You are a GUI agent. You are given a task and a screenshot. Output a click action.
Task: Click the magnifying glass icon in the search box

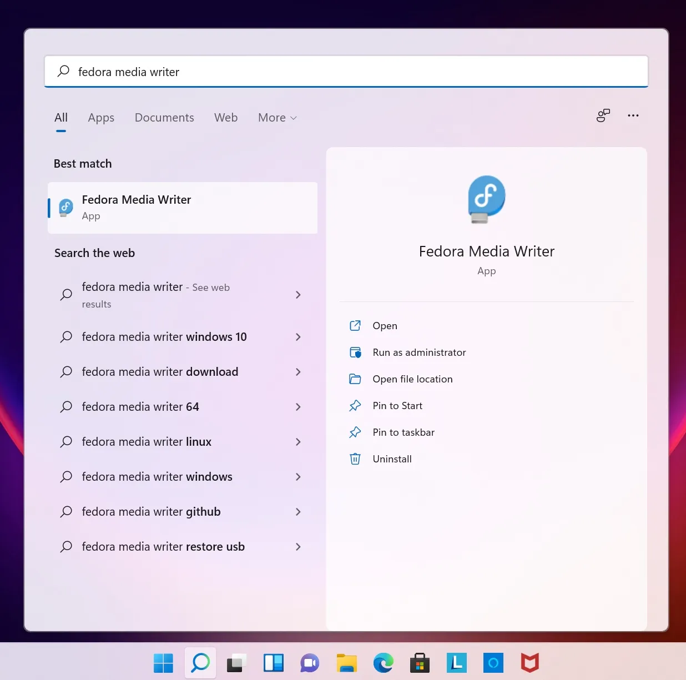(63, 71)
